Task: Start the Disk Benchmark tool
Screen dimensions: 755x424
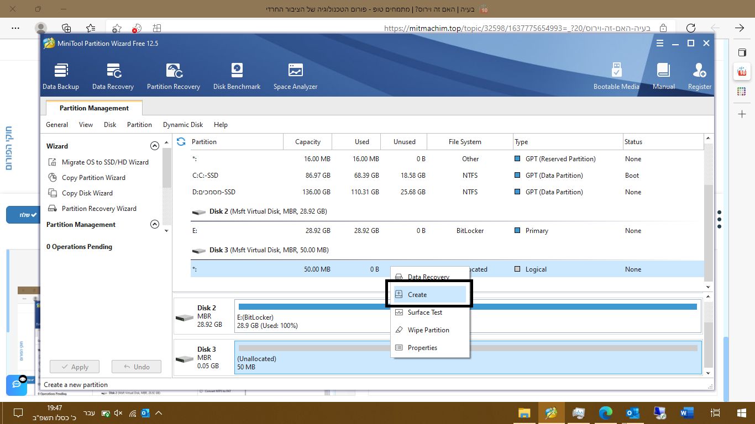Action: click(237, 76)
